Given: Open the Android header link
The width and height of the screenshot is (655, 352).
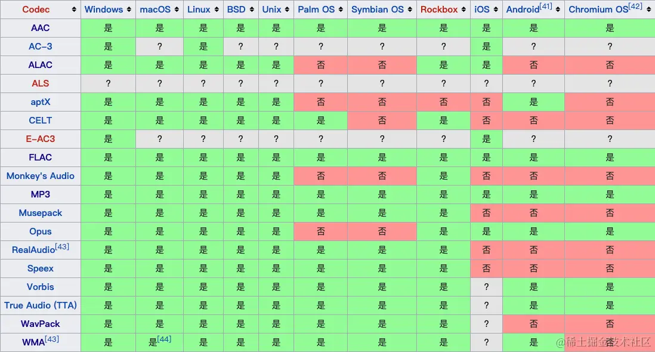Looking at the screenshot, I should point(523,10).
